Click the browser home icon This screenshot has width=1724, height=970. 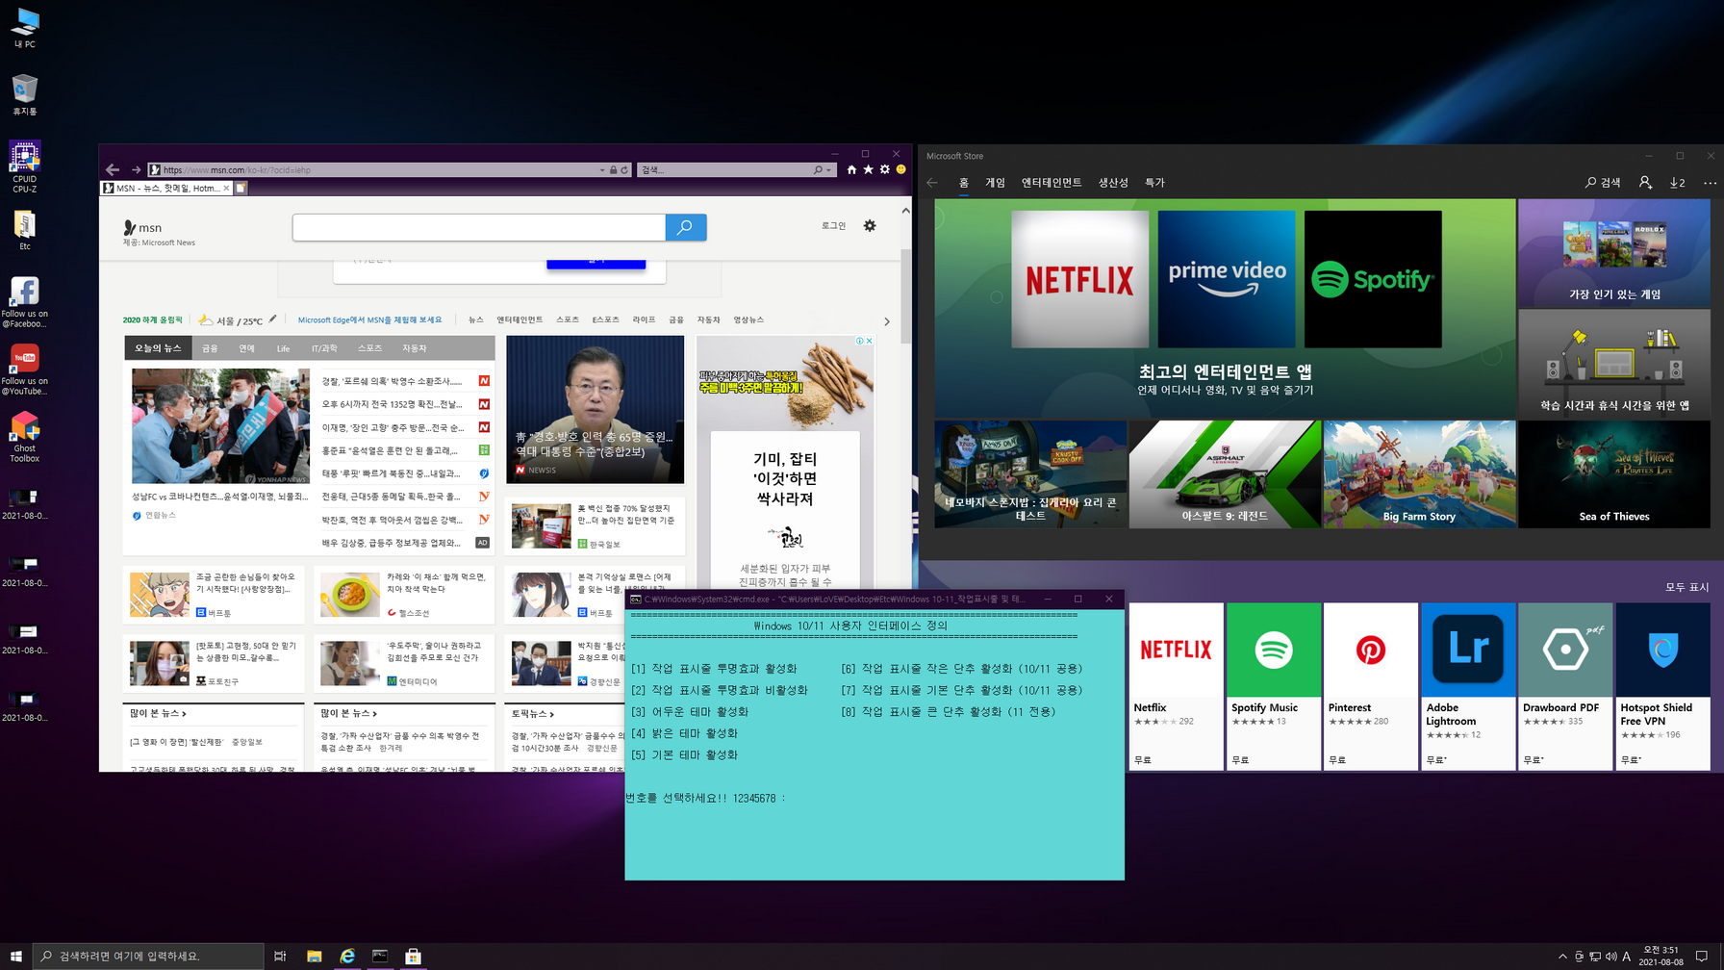tap(851, 169)
